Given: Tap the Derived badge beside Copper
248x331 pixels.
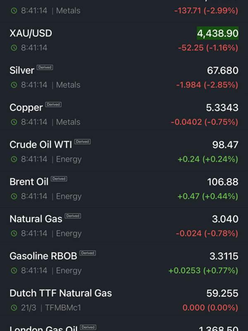Looking at the screenshot, I should (53, 105).
